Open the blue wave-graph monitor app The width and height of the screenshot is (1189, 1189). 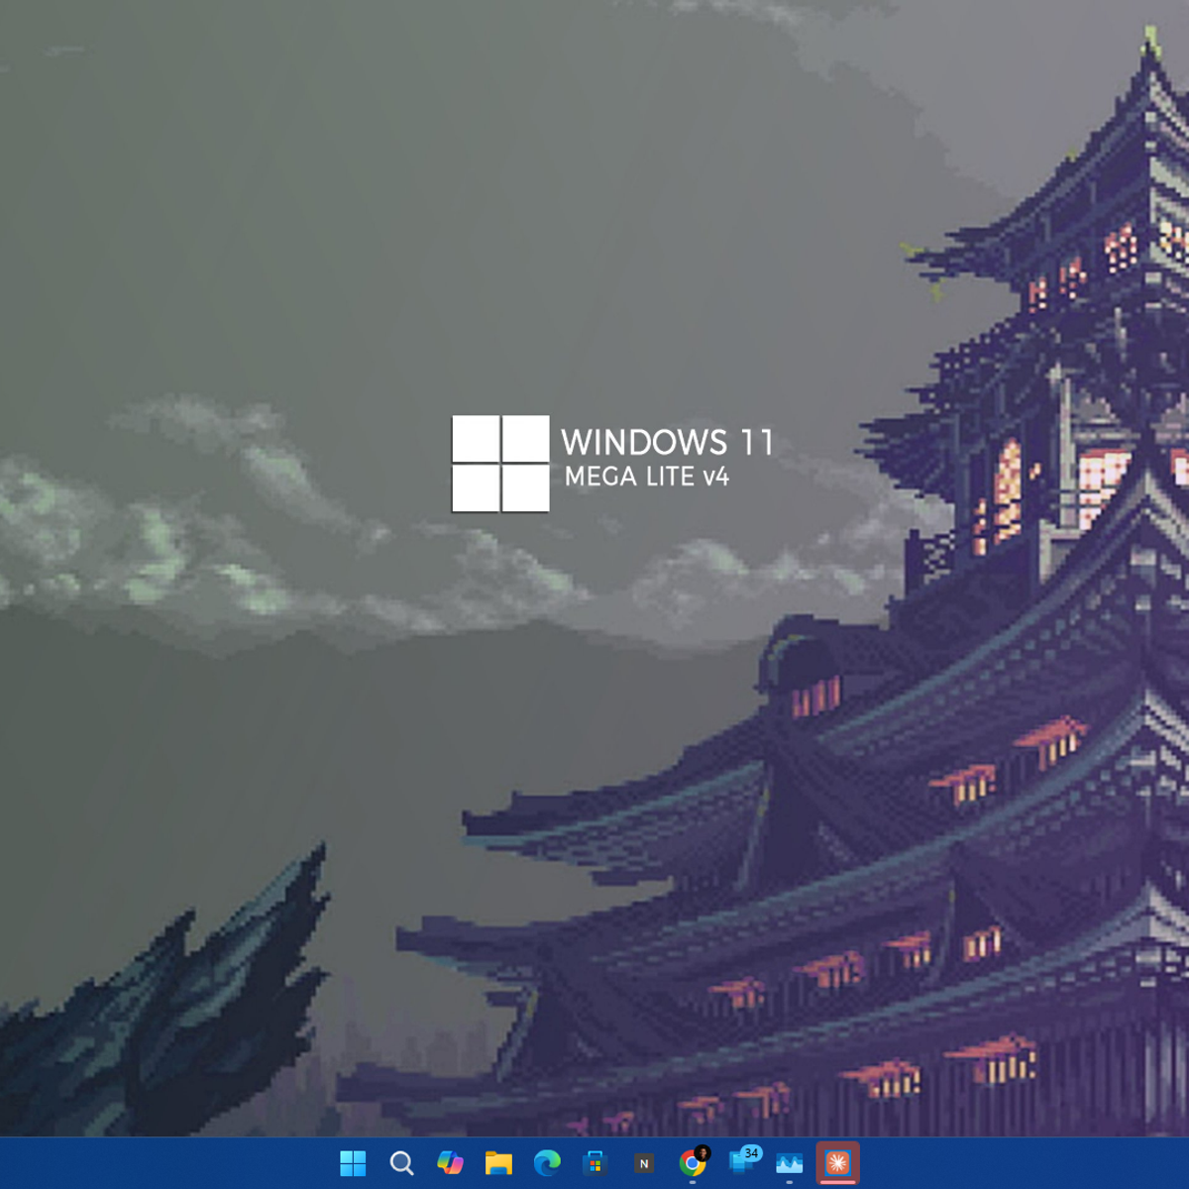(x=790, y=1163)
